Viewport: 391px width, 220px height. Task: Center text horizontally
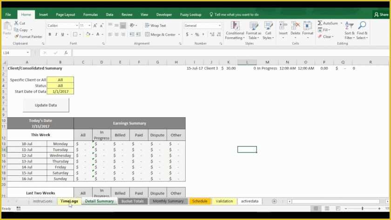pos(116,34)
